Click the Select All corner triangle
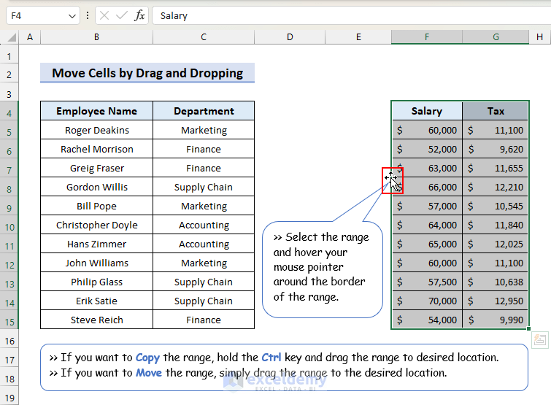This screenshot has width=551, height=405. tap(12, 37)
